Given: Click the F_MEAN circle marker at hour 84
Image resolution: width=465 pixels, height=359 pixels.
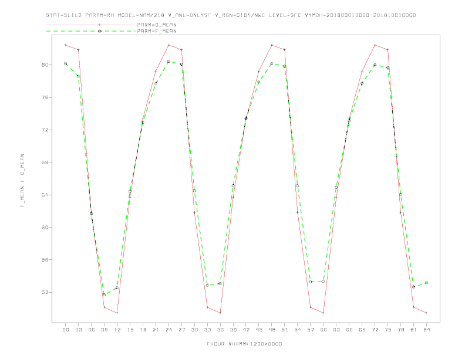Looking at the screenshot, I should (x=426, y=283).
